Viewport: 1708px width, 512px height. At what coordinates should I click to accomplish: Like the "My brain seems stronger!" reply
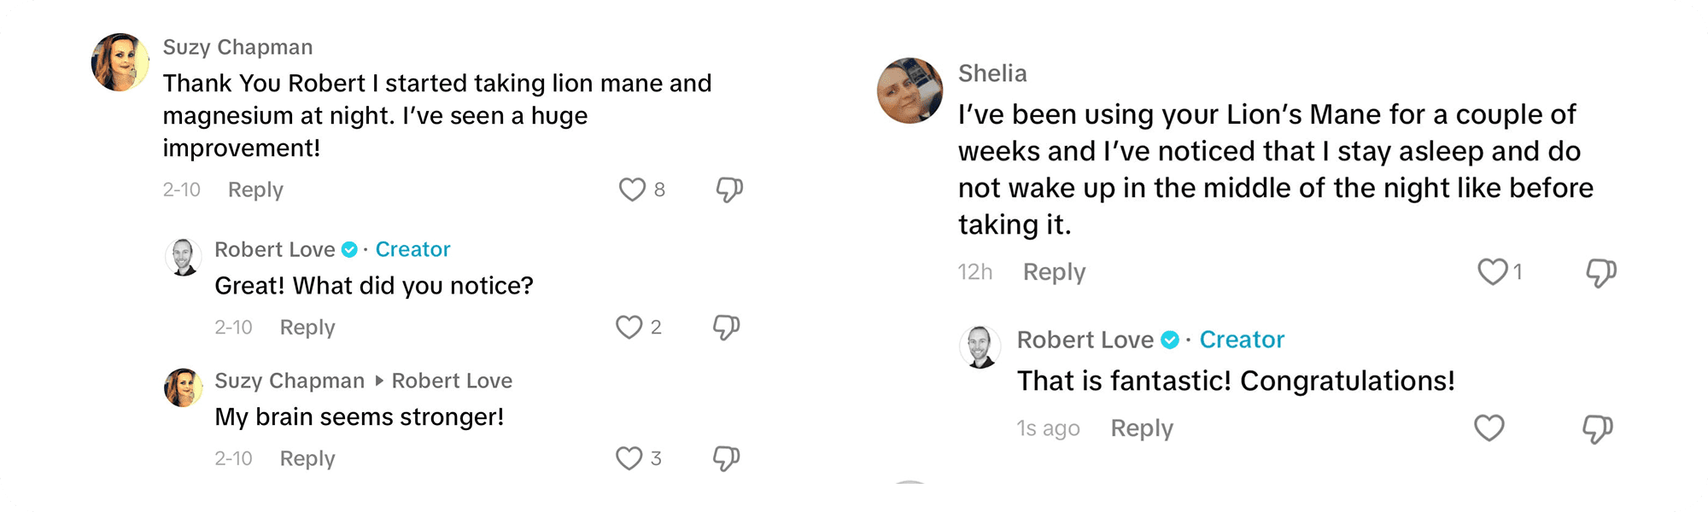(629, 459)
